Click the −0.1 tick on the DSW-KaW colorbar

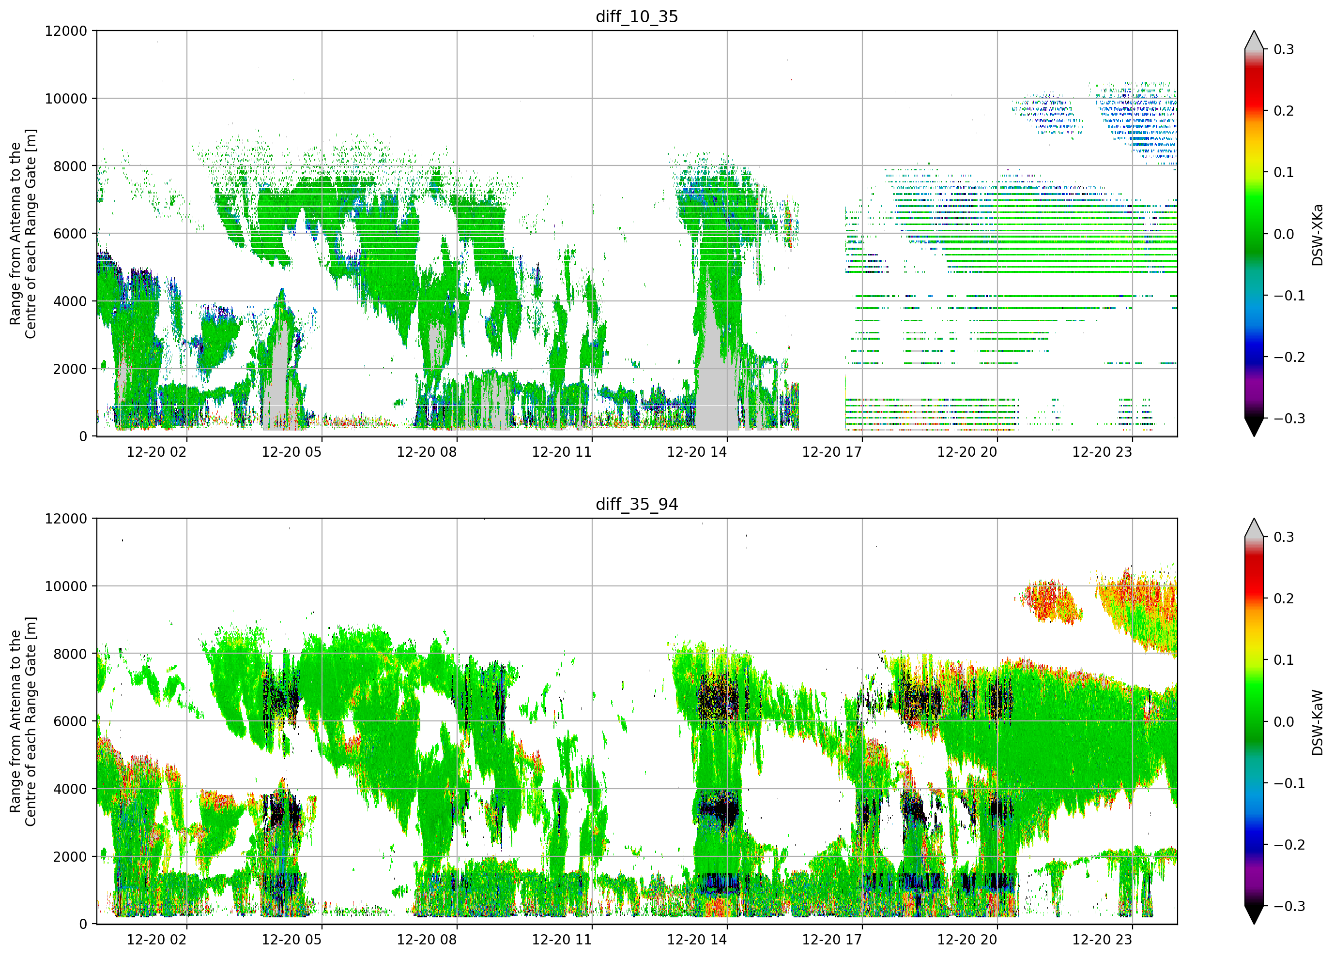[x=1289, y=784]
